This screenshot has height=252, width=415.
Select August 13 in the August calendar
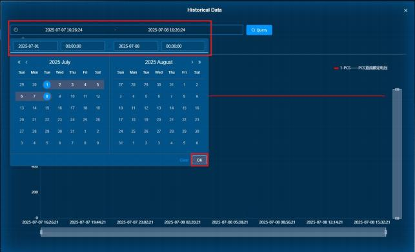coord(159,108)
